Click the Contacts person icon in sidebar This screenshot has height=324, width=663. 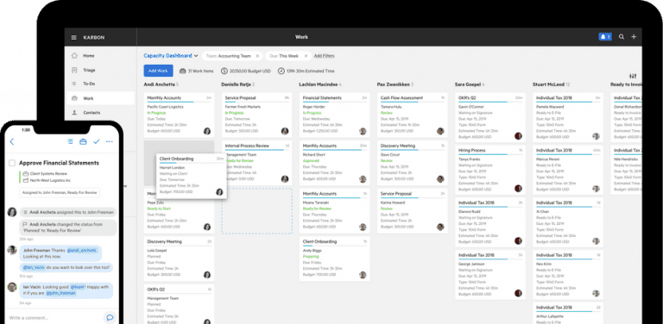(x=74, y=113)
